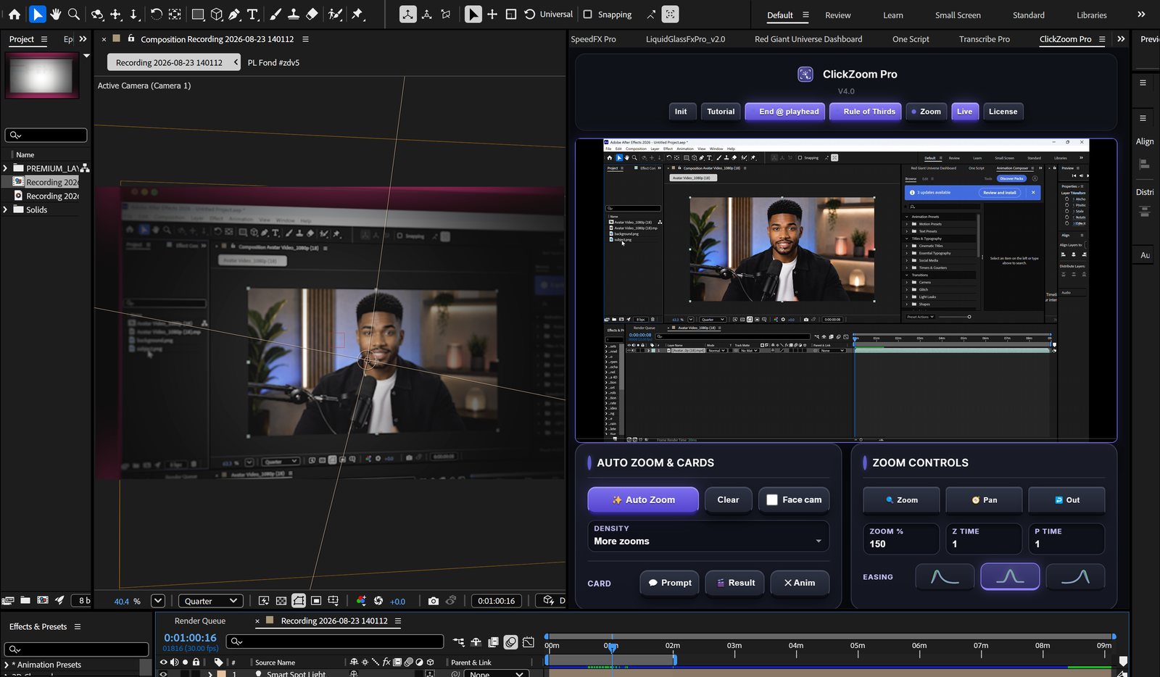1160x677 pixels.
Task: Select the Eraser tool
Action: coord(312,14)
